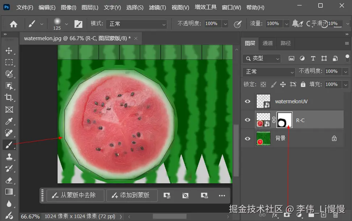This screenshot has width=352, height=221.
Task: Open the brush settings panel icon
Action: [78, 24]
